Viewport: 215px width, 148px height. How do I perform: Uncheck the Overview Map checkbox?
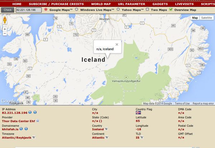171,9
